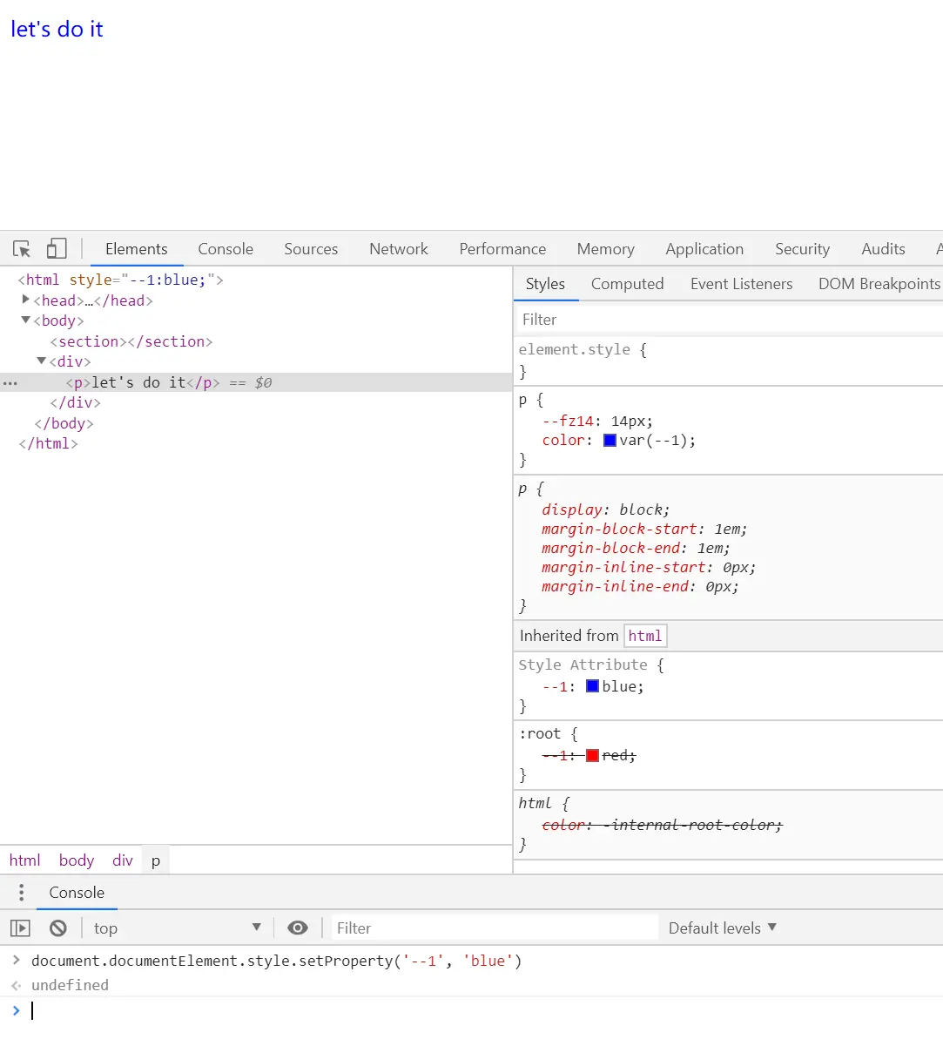Create live expression with the eye icon
This screenshot has height=1039, width=943.
click(x=298, y=928)
